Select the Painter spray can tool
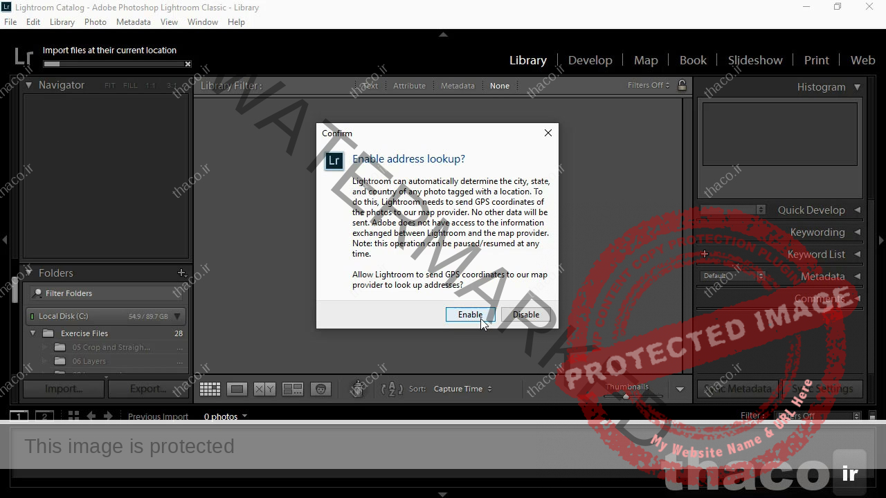Viewport: 886px width, 498px height. click(x=358, y=389)
